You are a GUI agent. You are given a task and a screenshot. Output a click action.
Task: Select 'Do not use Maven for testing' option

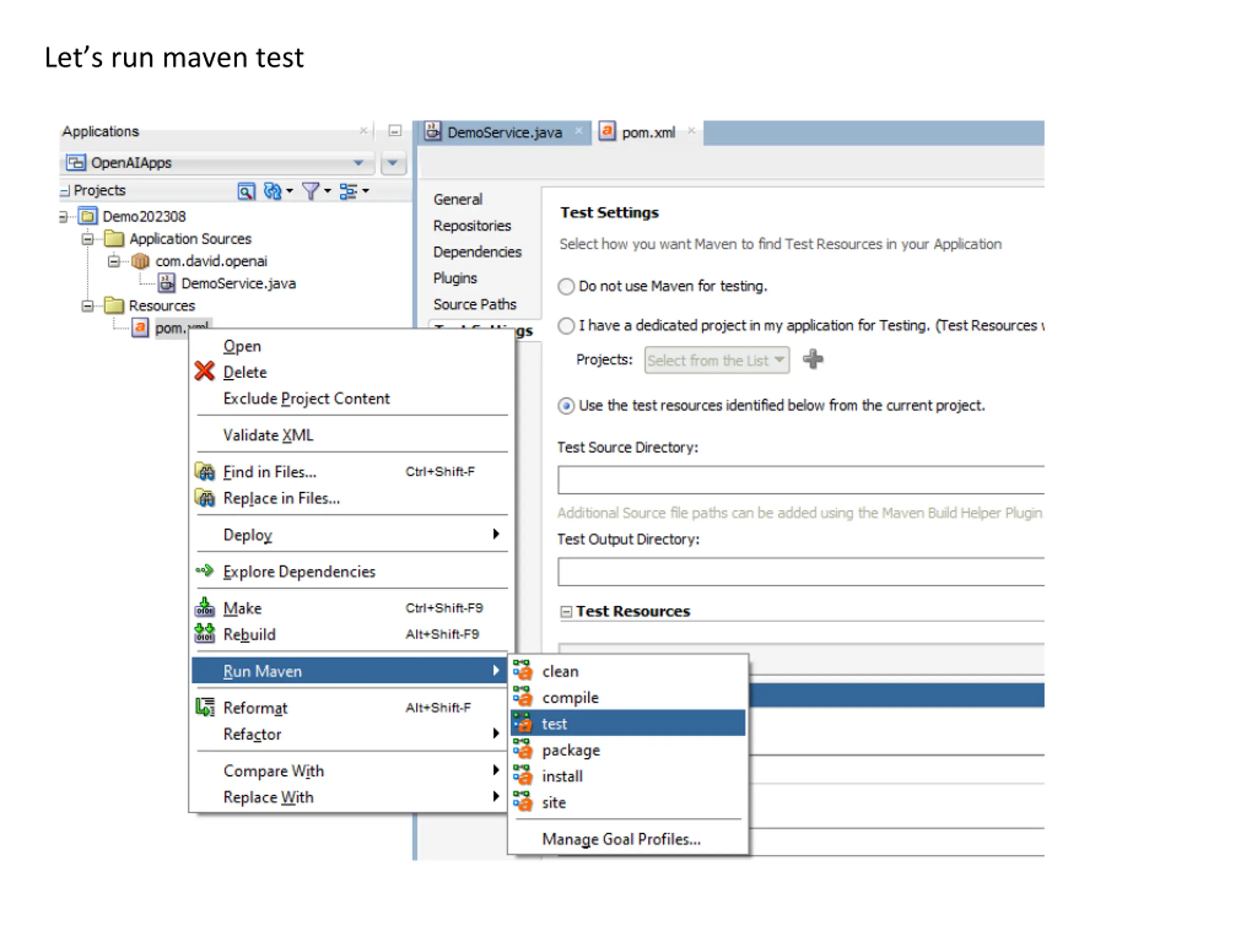coord(566,286)
